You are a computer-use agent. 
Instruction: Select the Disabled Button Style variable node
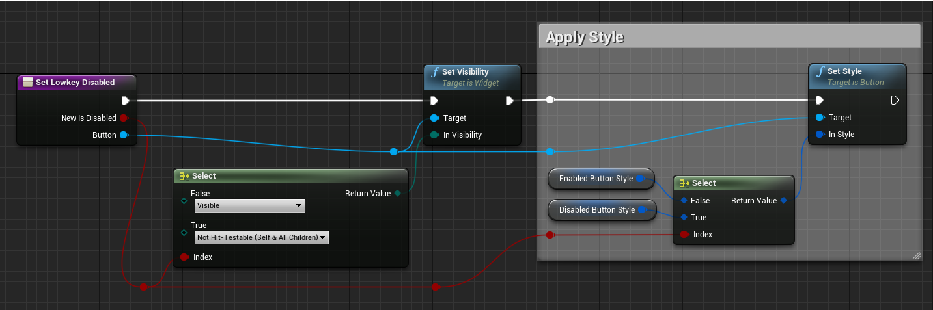596,210
